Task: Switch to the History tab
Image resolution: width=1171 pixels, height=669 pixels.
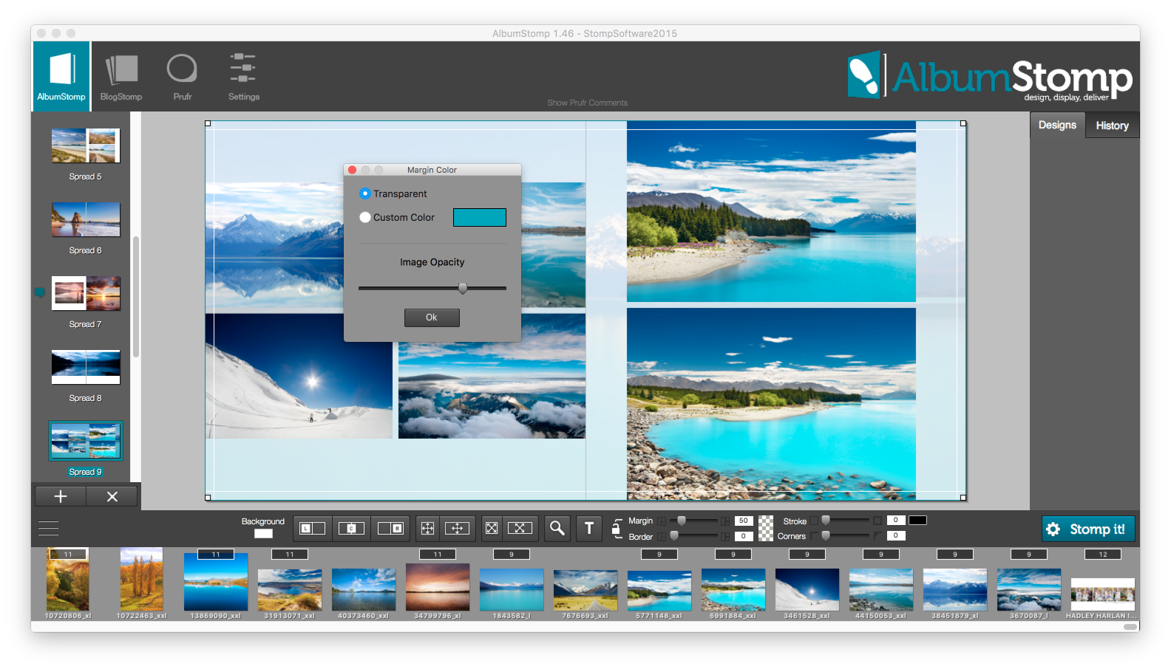Action: (1112, 126)
